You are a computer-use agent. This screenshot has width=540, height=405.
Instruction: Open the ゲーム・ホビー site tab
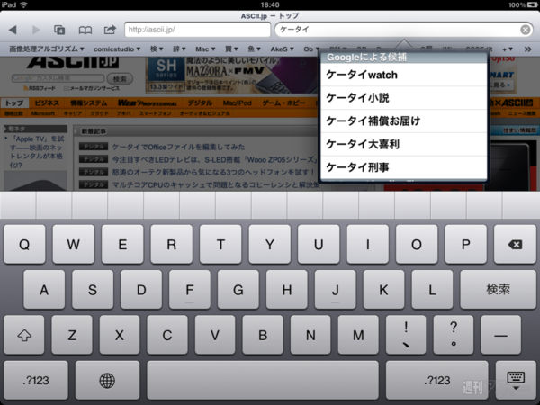(x=283, y=103)
